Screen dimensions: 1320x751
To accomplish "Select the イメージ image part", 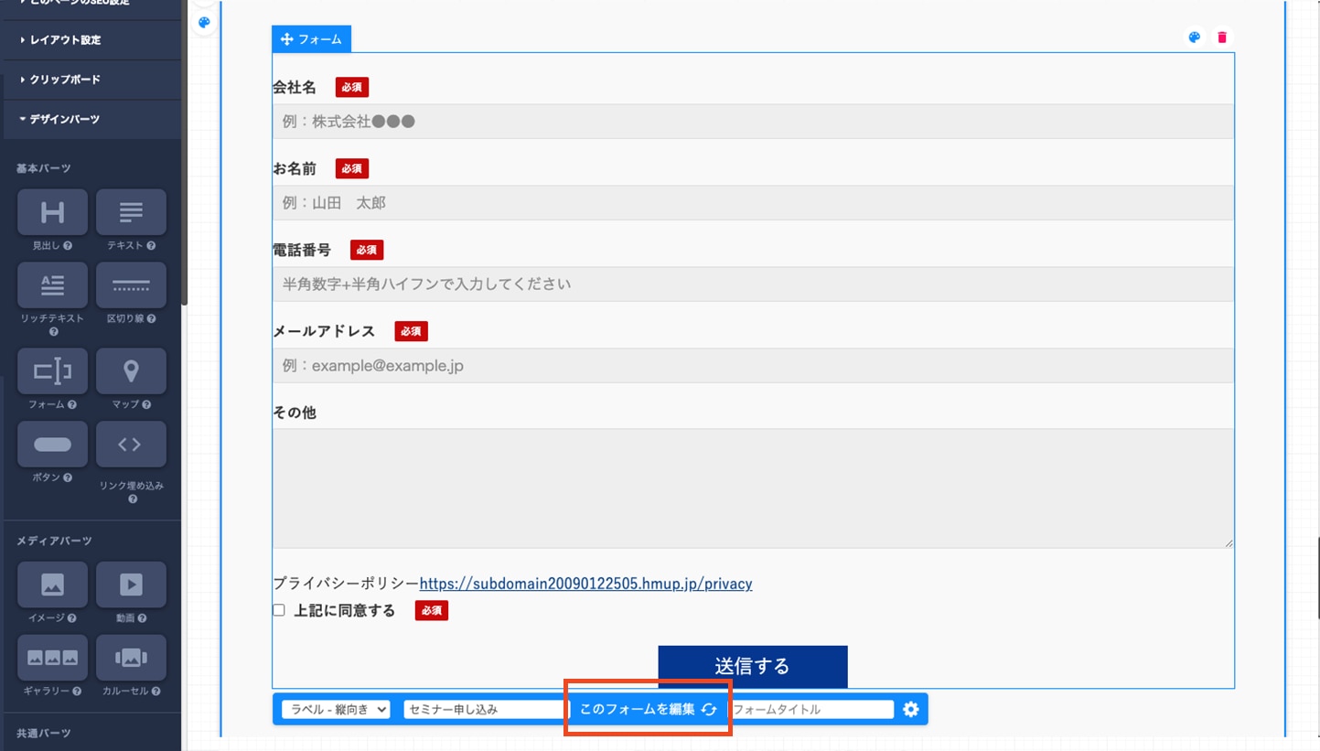I will [52, 585].
